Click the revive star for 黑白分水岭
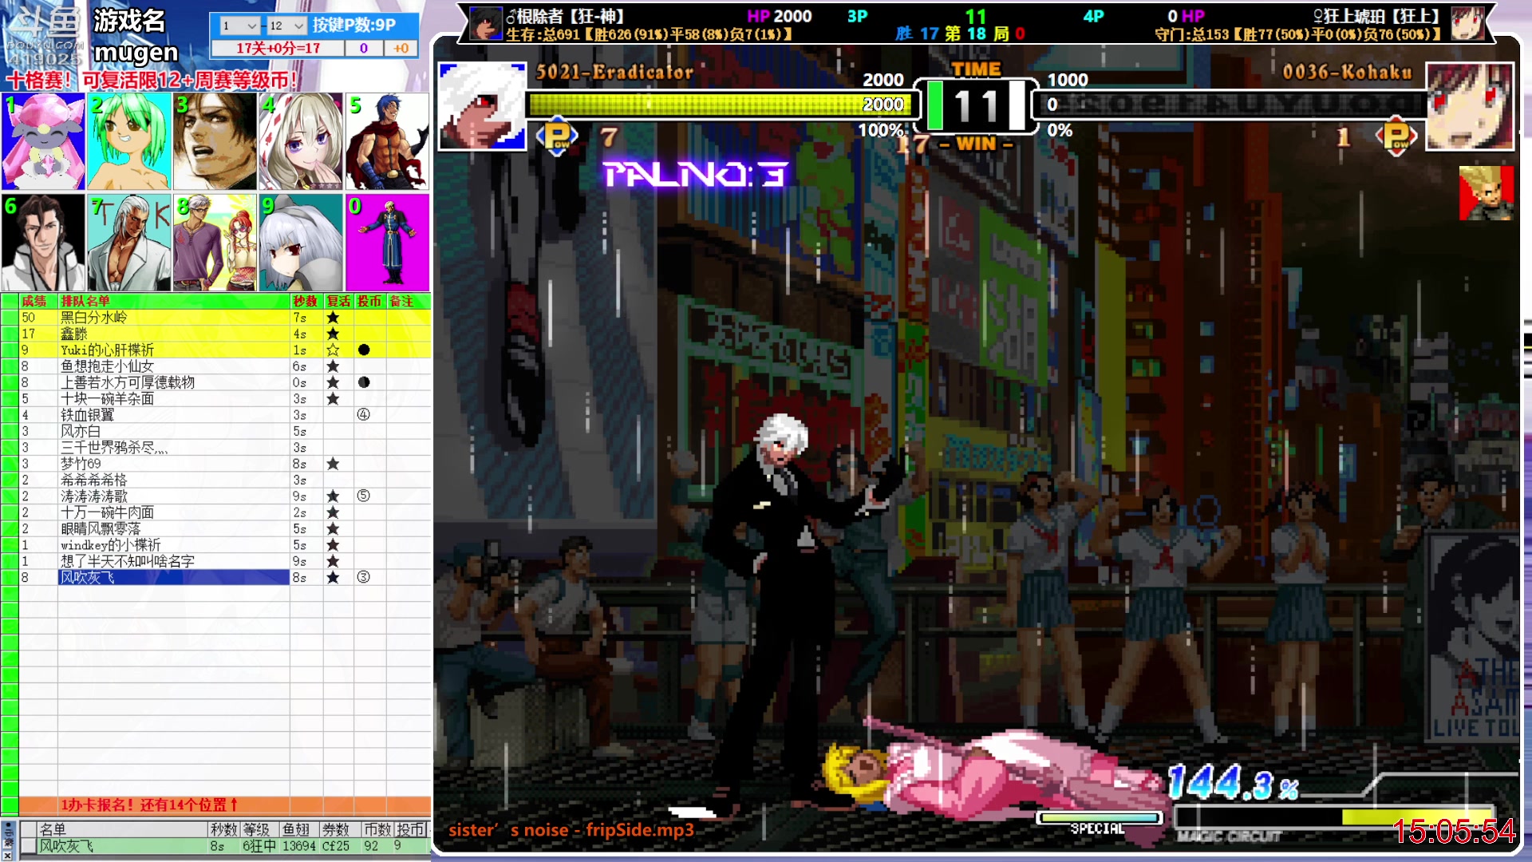Image resolution: width=1532 pixels, height=862 pixels. (x=333, y=318)
